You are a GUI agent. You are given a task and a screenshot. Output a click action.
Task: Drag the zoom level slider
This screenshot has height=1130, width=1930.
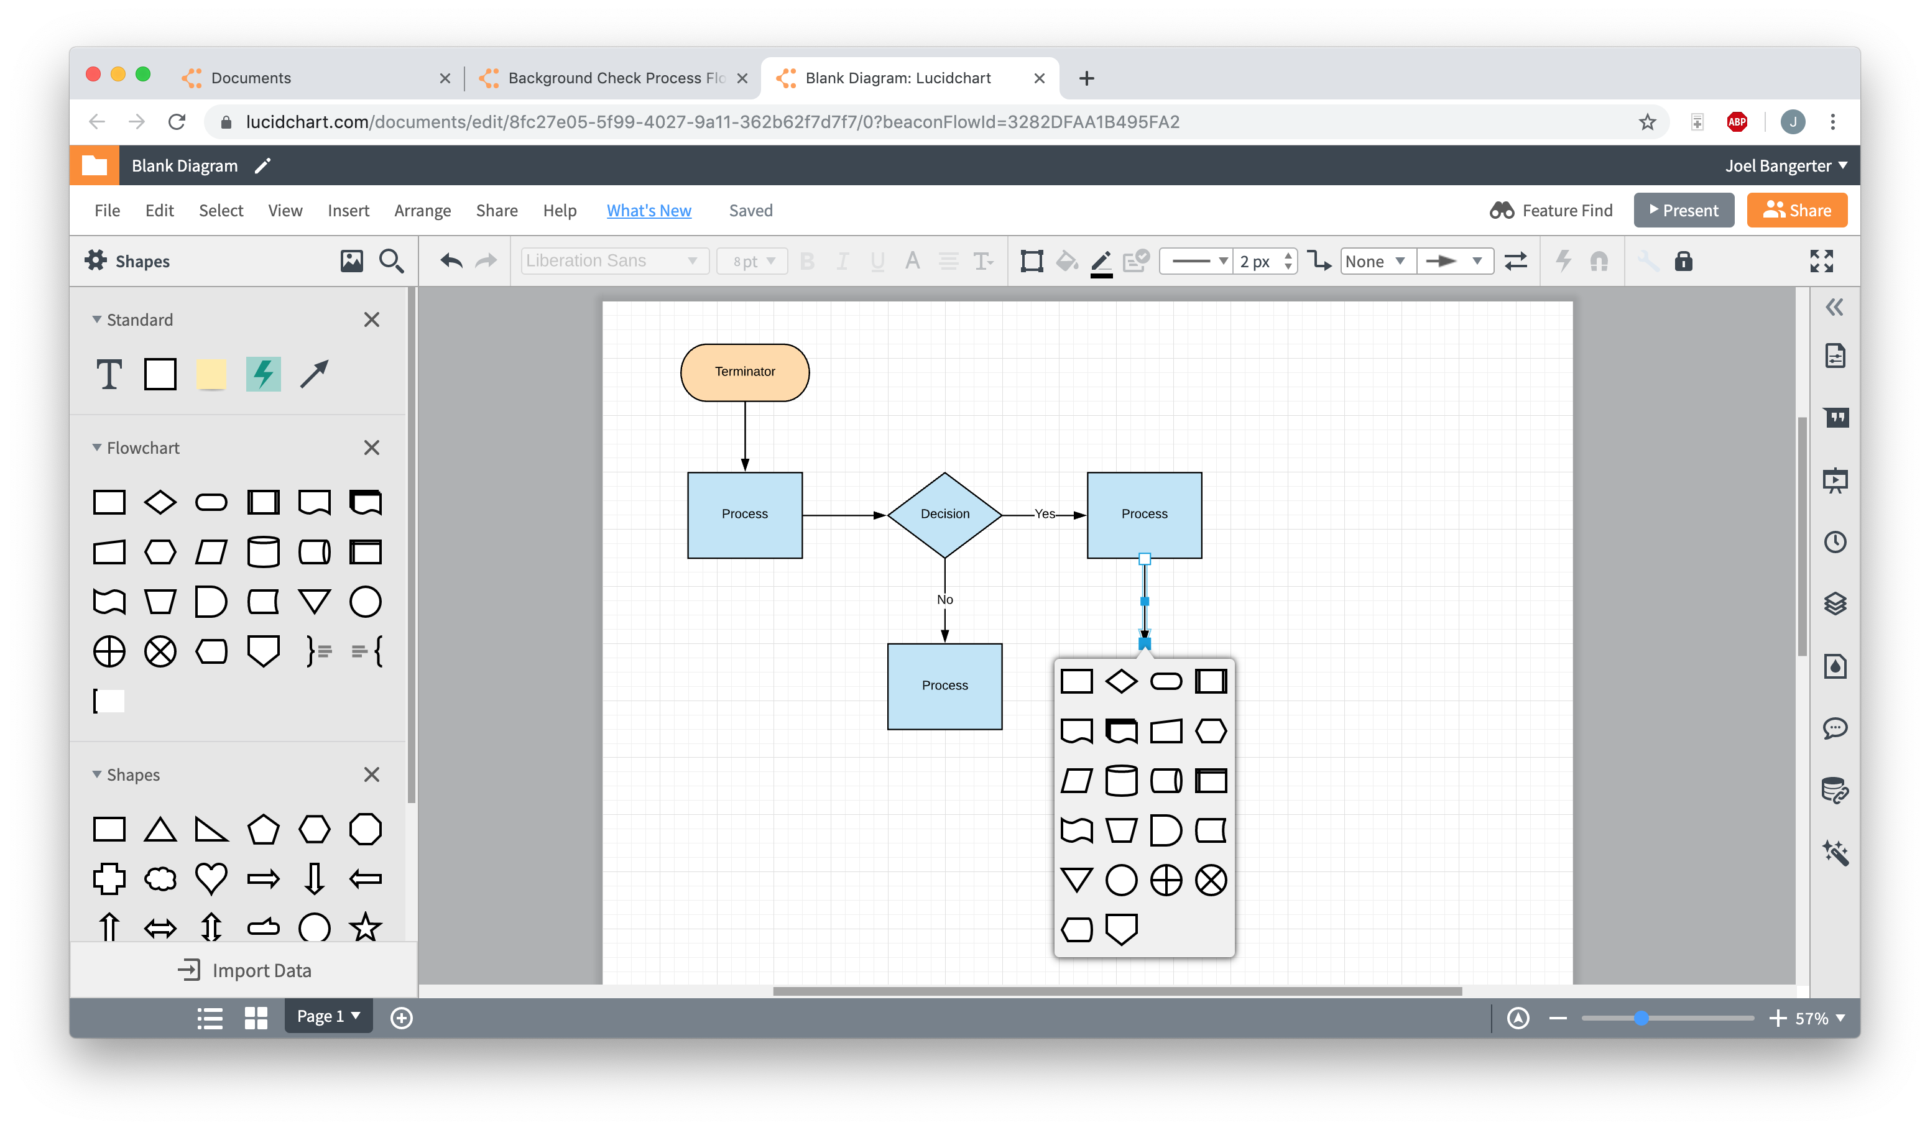pyautogui.click(x=1642, y=1017)
